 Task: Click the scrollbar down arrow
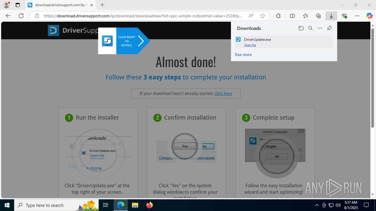tap(372, 194)
